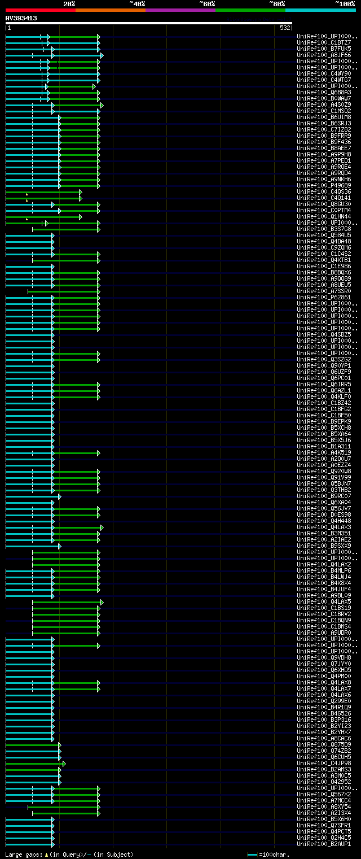Select the UniRef100_B0WAW7 label
The image size is (361, 859).
pos(324,98)
